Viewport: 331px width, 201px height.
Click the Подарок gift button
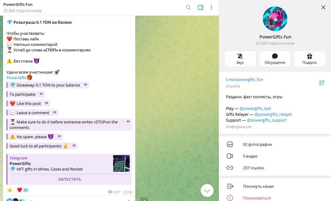[310, 59]
